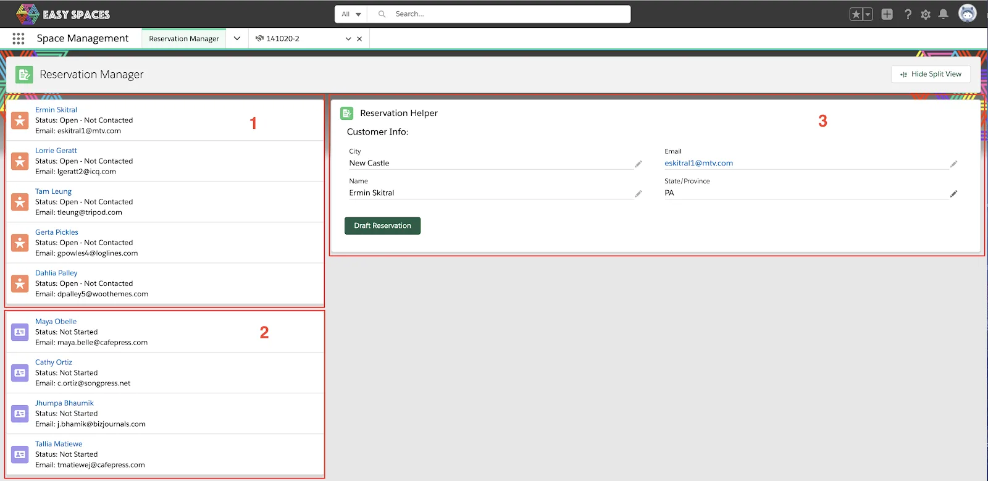Open the Tam Leung lead link

point(53,191)
